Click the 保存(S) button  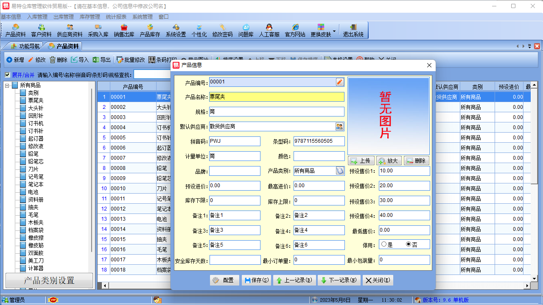coord(256,280)
